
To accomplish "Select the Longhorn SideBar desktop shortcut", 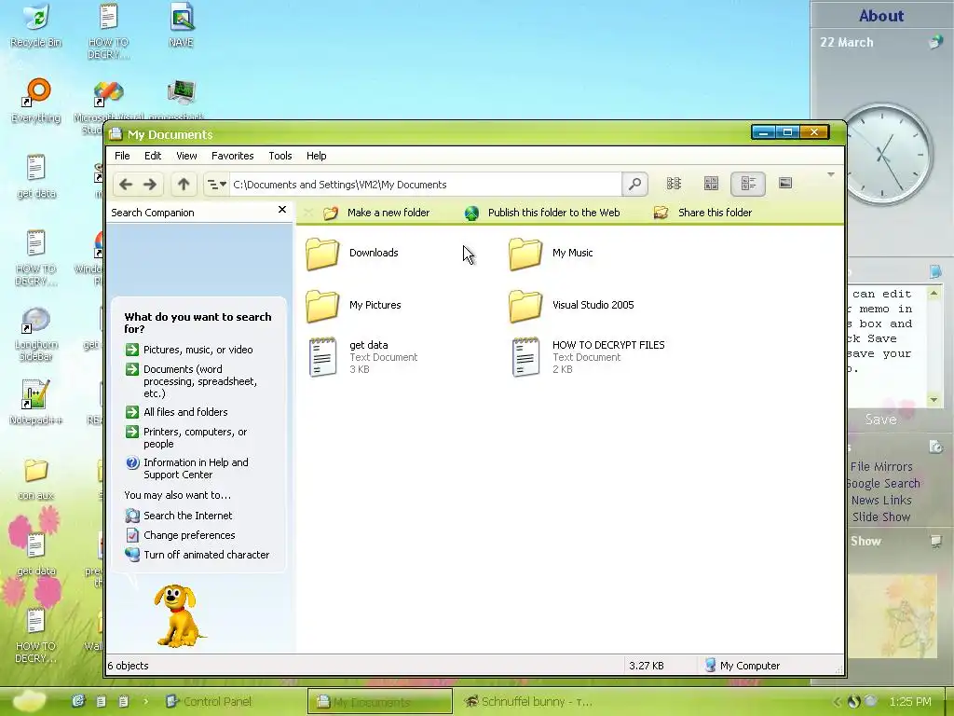I will (35, 335).
